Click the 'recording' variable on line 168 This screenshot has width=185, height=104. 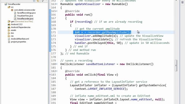click(84, 22)
